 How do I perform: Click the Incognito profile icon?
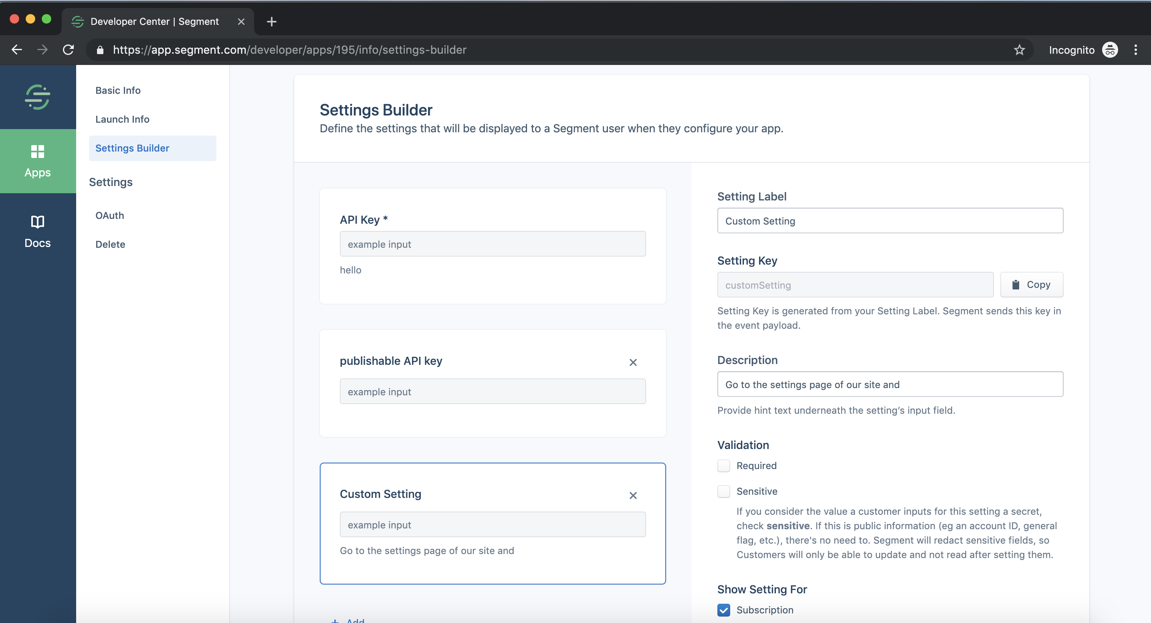(x=1110, y=50)
